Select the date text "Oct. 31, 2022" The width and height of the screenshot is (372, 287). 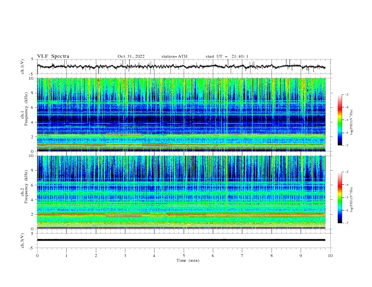[131, 56]
